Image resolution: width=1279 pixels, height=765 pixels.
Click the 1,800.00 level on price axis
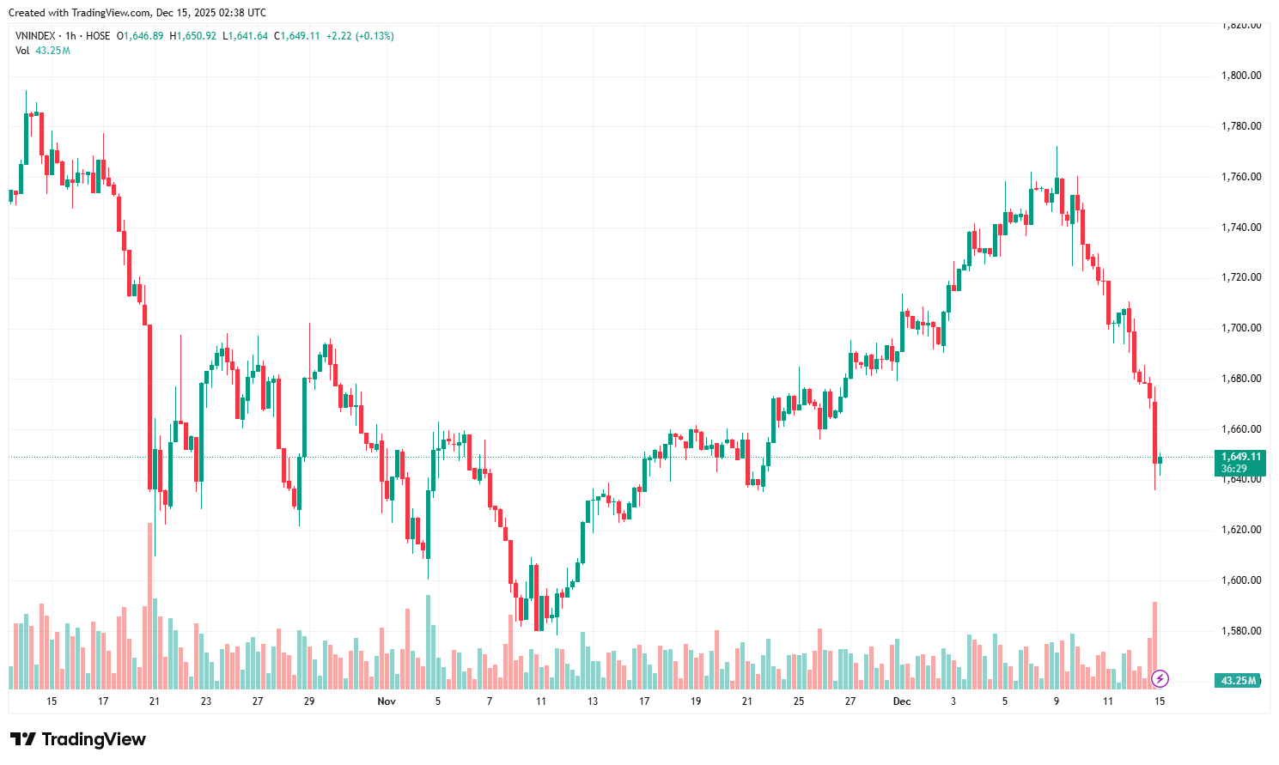(x=1241, y=76)
